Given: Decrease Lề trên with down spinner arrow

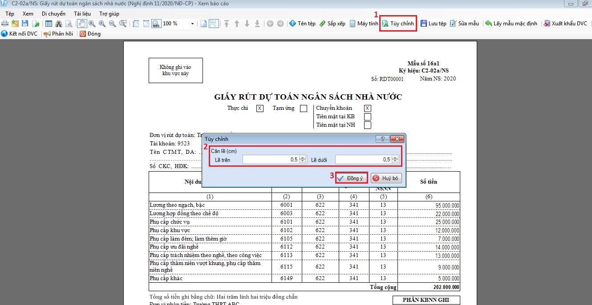Looking at the screenshot, I should [303, 161].
